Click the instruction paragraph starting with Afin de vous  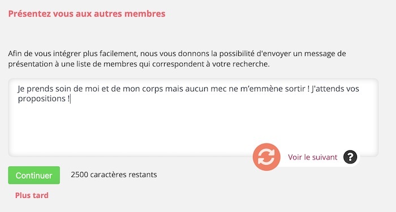177,59
